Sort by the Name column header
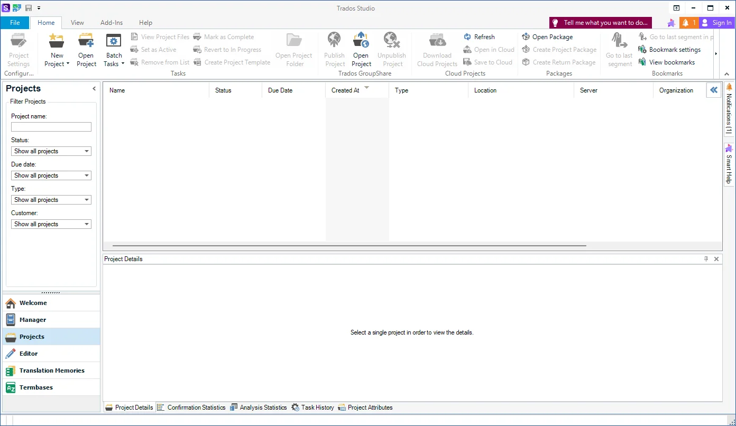736x426 pixels. coord(156,90)
